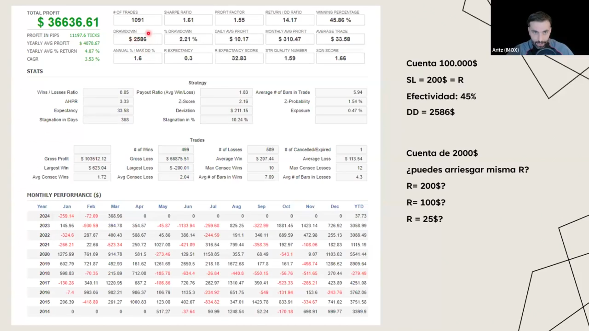Click the 2018 YTD value -279.49
This screenshot has width=589, height=331.
point(359,273)
